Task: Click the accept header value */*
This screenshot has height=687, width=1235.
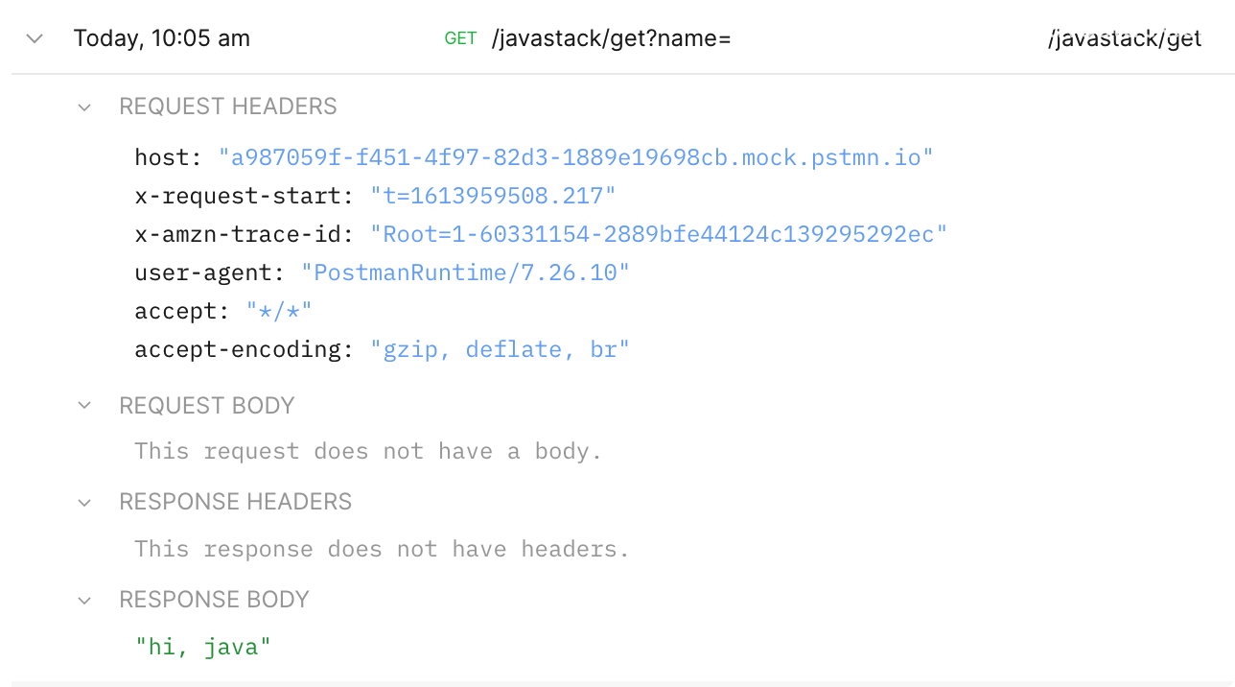Action: click(279, 311)
